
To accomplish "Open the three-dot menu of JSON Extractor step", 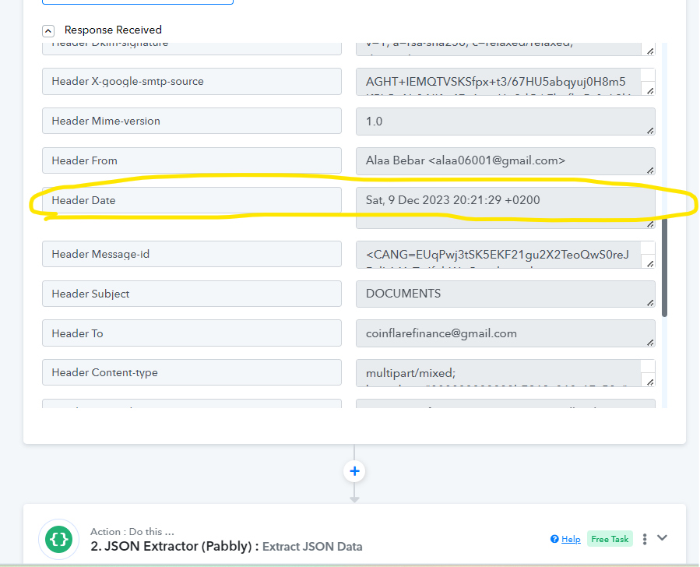I will point(645,539).
